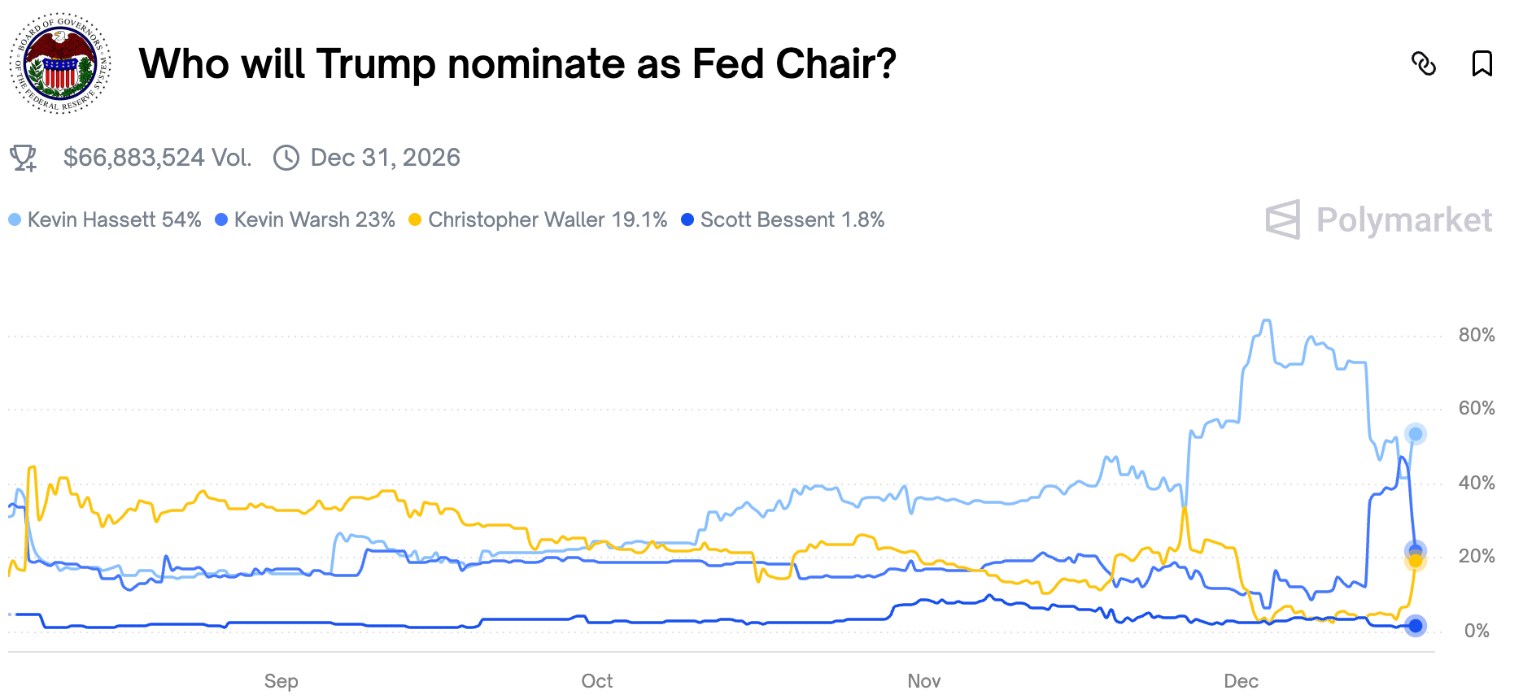The image size is (1523, 699).
Task: Click the copy link icon
Action: coord(1424,63)
